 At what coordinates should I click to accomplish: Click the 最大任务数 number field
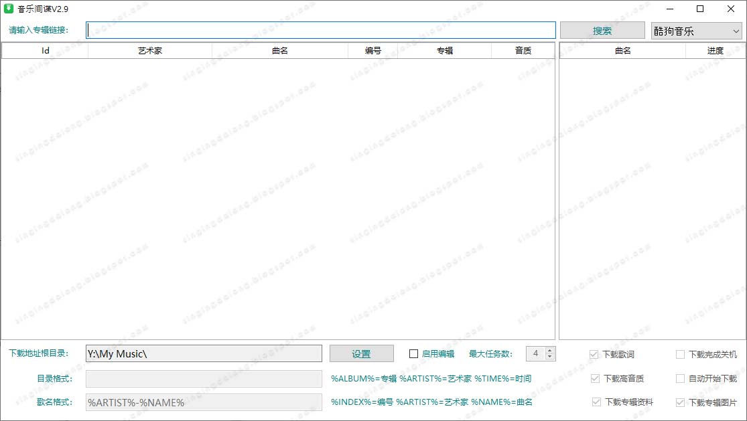(536, 353)
